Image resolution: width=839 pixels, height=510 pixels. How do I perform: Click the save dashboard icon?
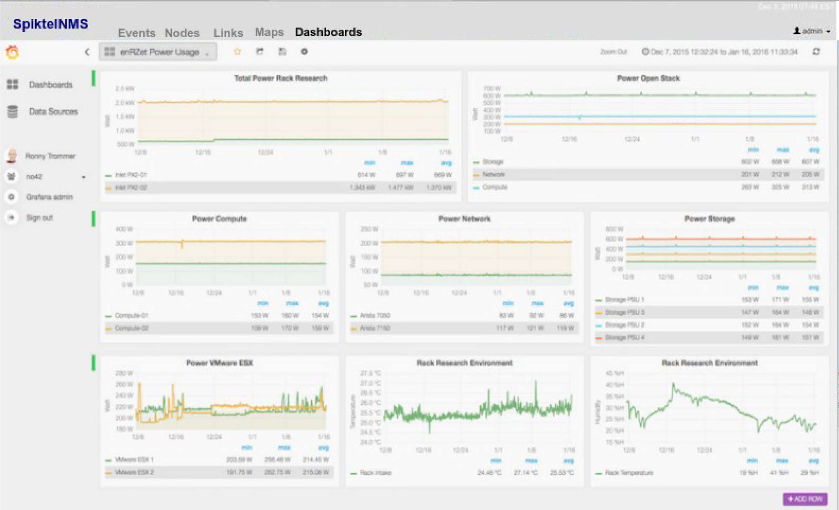point(282,51)
